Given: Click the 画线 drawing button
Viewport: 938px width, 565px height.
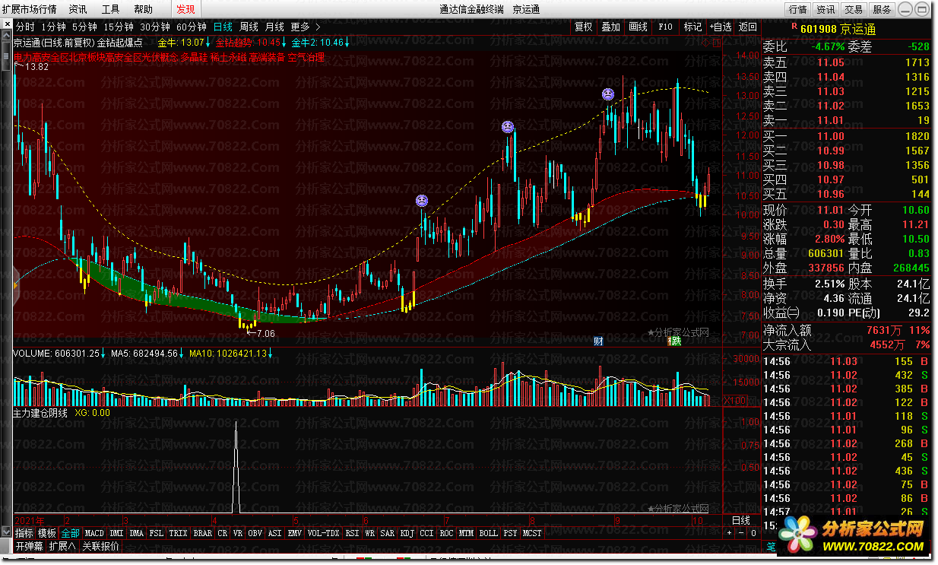Looking at the screenshot, I should [638, 27].
